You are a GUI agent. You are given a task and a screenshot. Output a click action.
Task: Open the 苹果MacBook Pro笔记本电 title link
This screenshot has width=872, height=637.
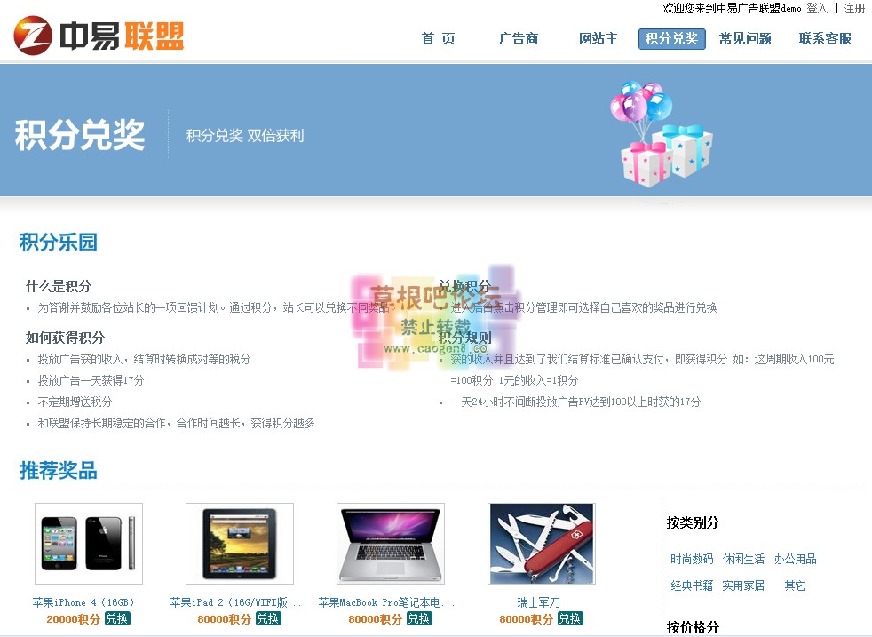coord(386,602)
